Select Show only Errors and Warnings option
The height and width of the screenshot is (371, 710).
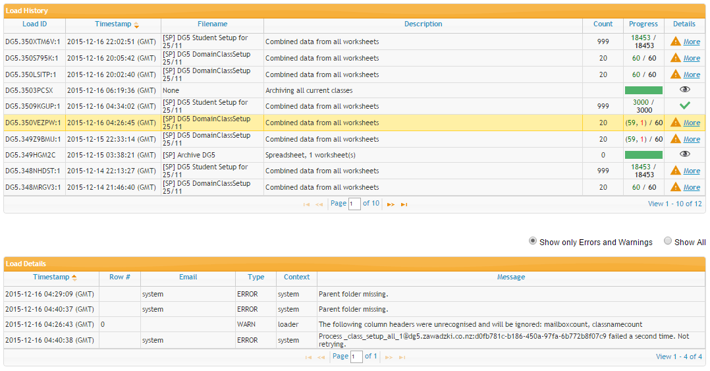533,241
